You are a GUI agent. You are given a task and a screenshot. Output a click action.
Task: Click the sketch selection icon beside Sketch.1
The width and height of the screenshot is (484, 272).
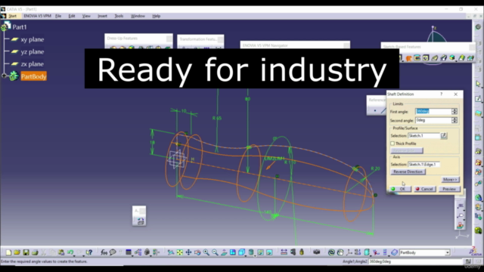tap(444, 135)
